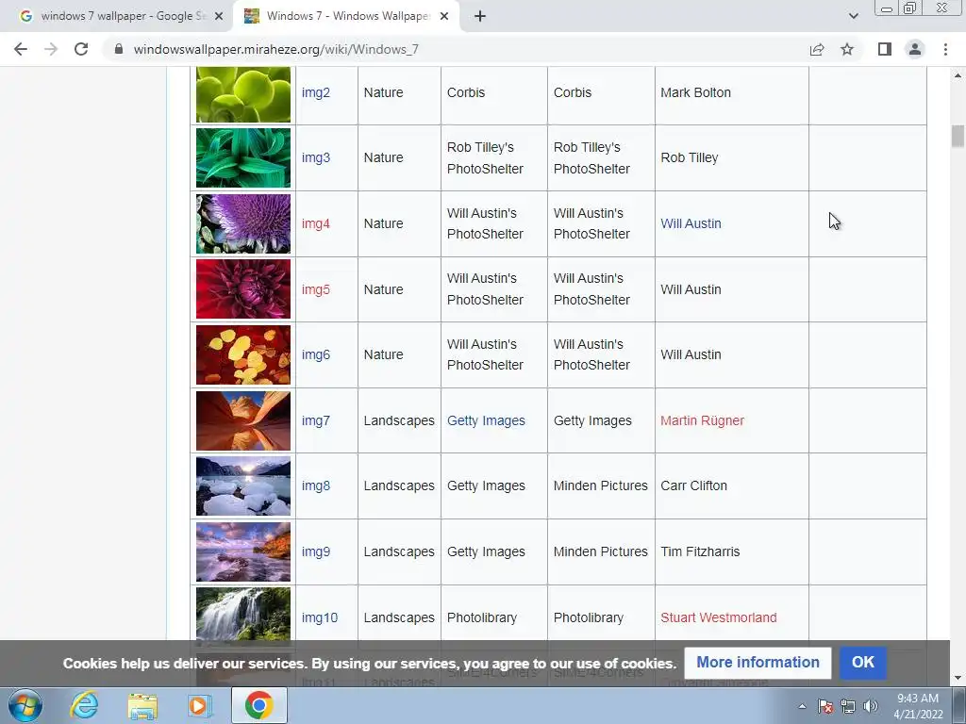This screenshot has height=724, width=966.
Task: Close the Google Search tab
Action: pyautogui.click(x=219, y=16)
